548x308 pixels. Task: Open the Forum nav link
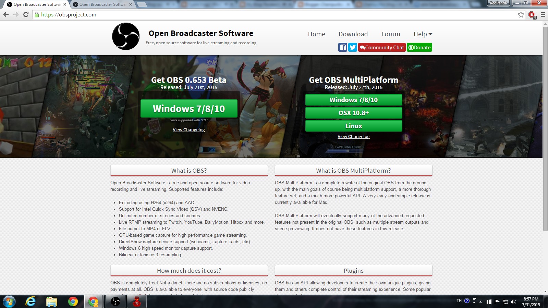391,34
